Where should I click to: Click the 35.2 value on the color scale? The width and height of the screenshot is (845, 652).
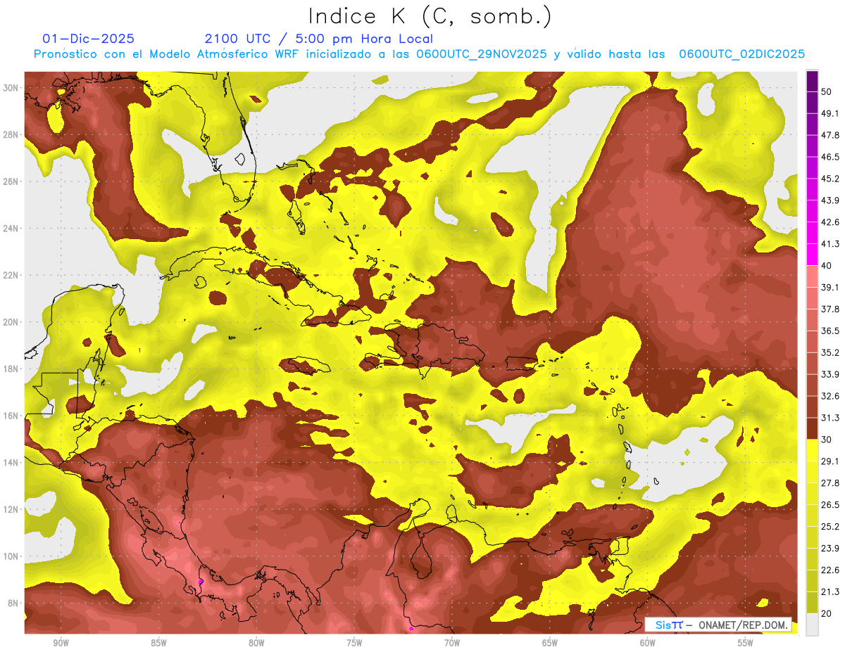coord(831,352)
